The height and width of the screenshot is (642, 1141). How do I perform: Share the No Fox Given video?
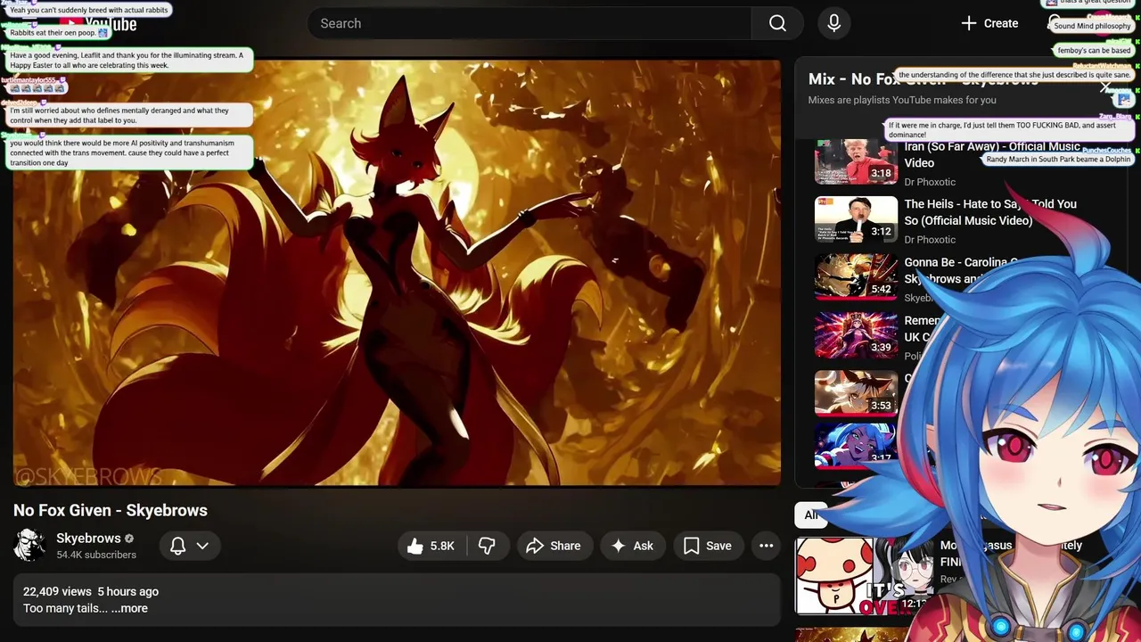pos(553,546)
